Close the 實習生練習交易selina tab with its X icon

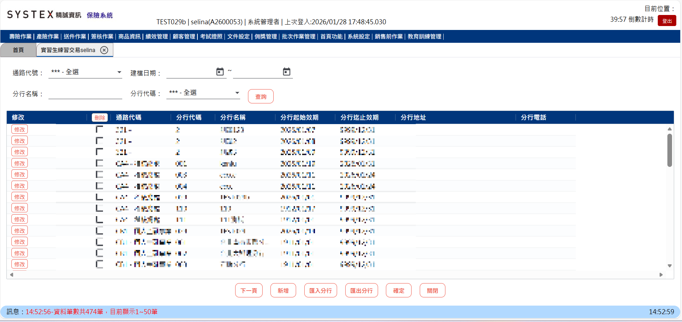pyautogui.click(x=104, y=50)
